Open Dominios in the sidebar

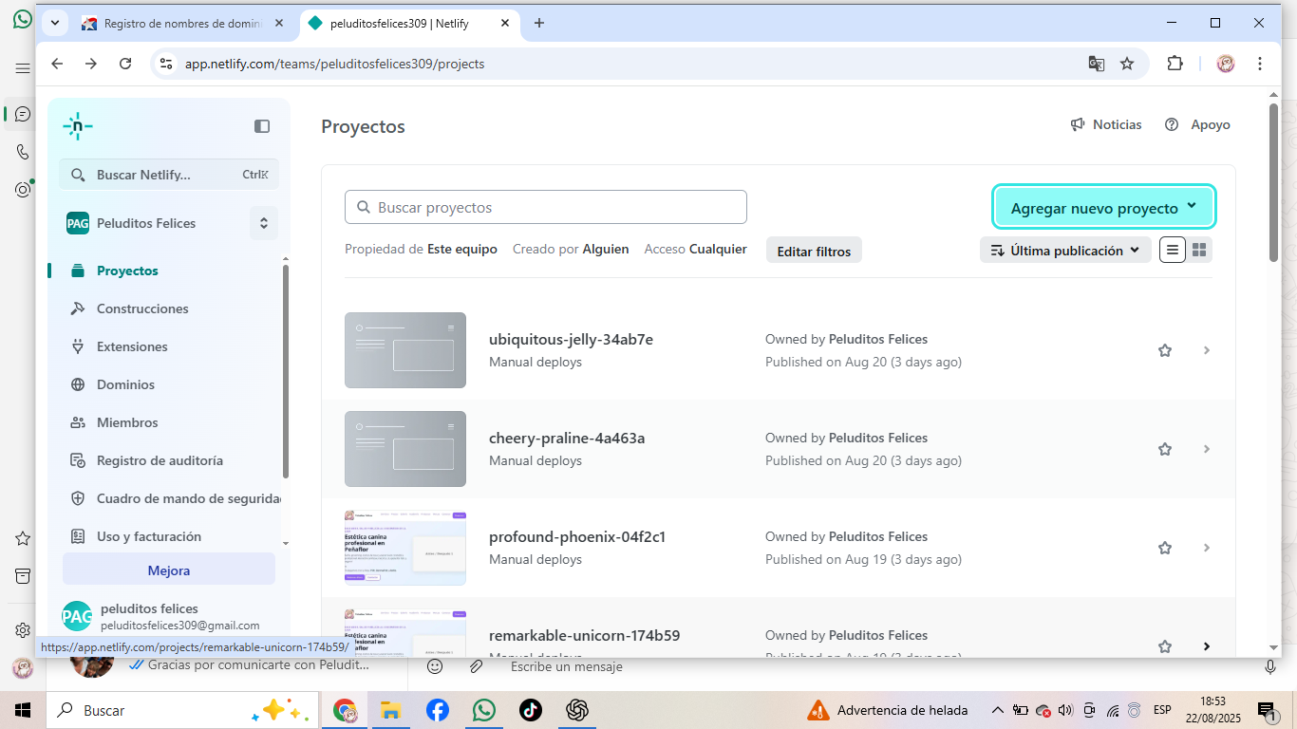pyautogui.click(x=125, y=384)
